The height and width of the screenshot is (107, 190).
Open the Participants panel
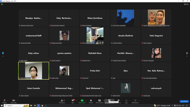coord(62,101)
